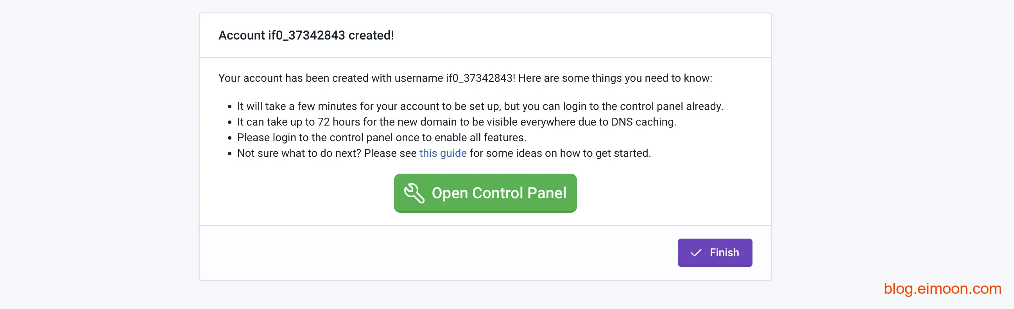
Task: Click the bullet dot before "It will take"
Action: (x=230, y=107)
